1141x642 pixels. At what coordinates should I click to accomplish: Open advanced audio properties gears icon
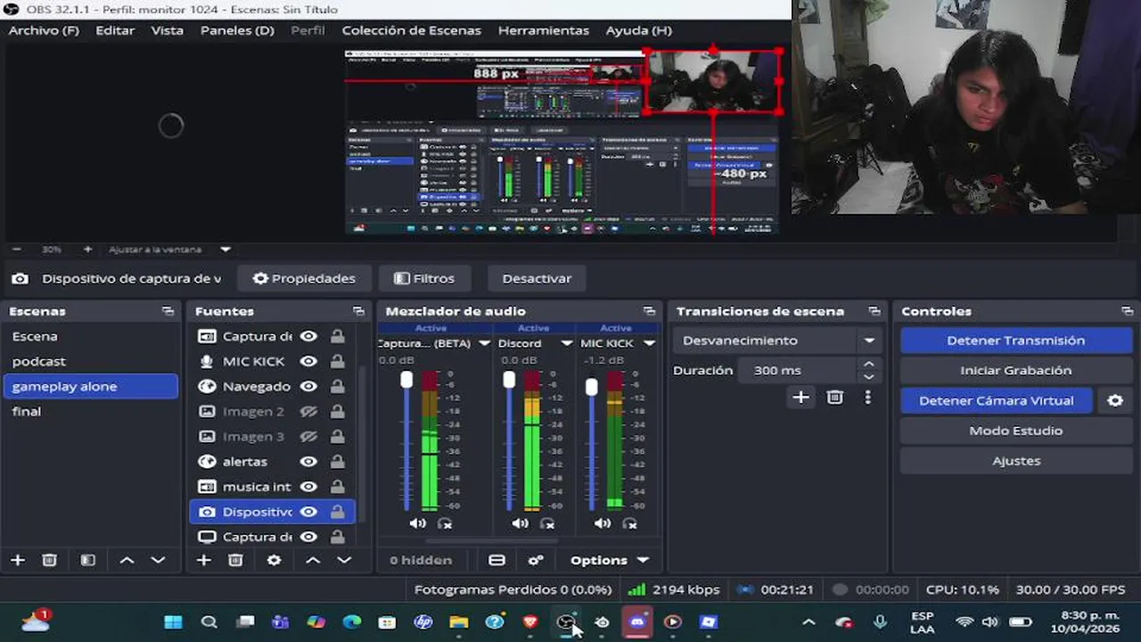(x=536, y=560)
